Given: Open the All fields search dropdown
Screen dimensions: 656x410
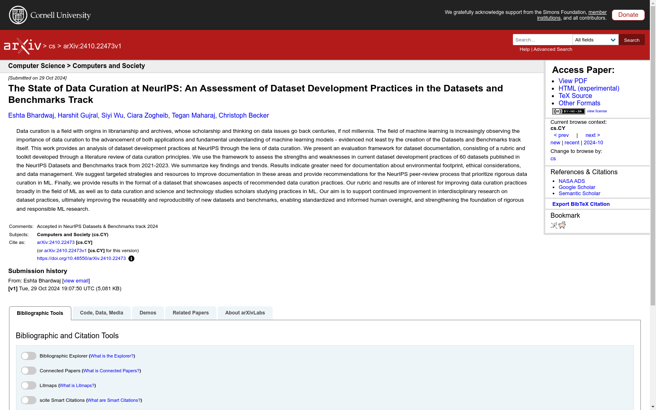Looking at the screenshot, I should tap(595, 40).
